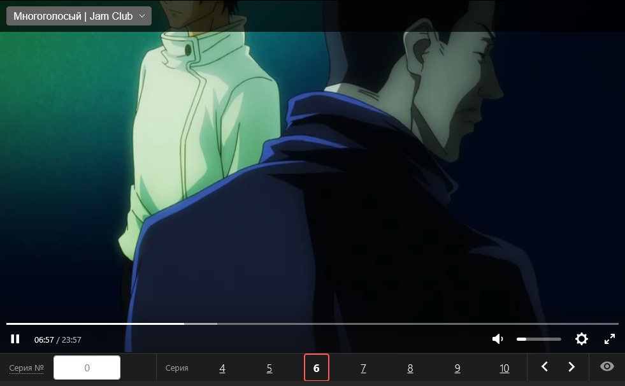Open player settings gear

[x=581, y=340]
